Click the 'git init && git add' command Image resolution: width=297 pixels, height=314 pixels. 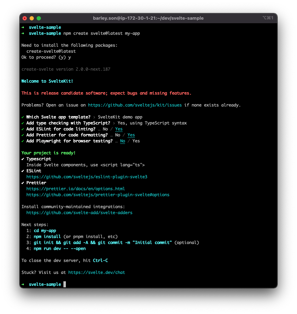(x=103, y=243)
